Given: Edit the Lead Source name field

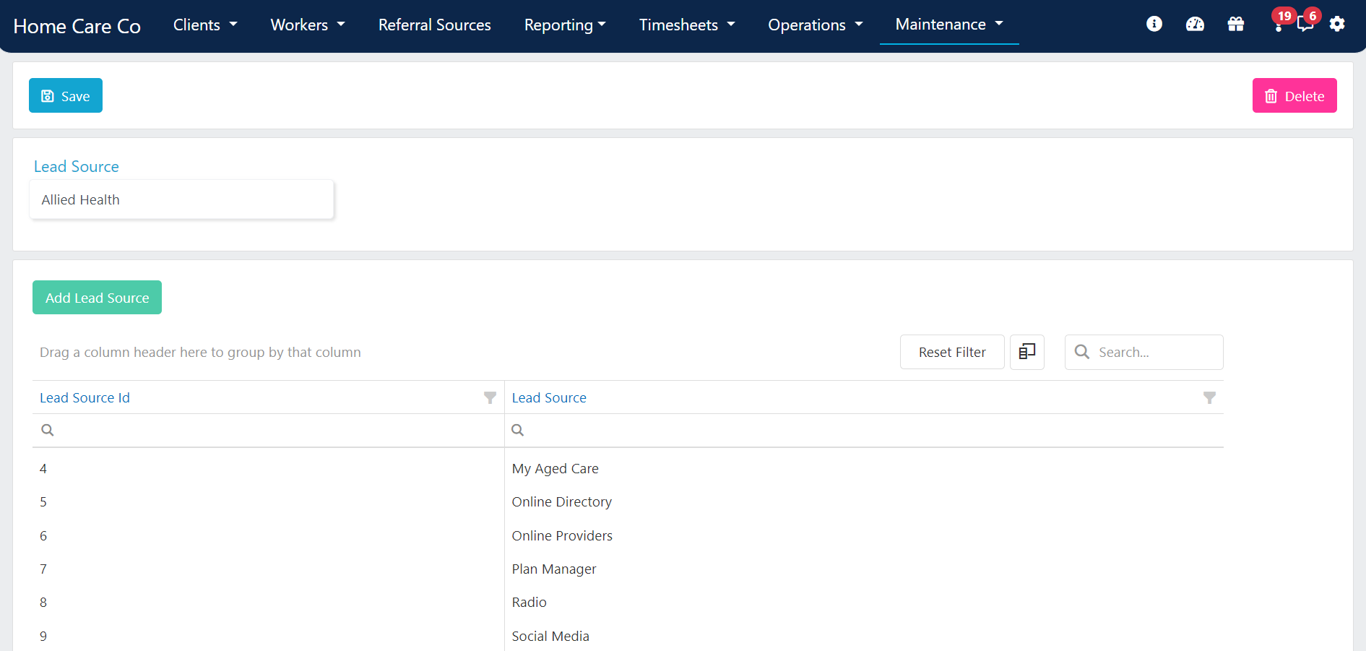Looking at the screenshot, I should point(181,199).
